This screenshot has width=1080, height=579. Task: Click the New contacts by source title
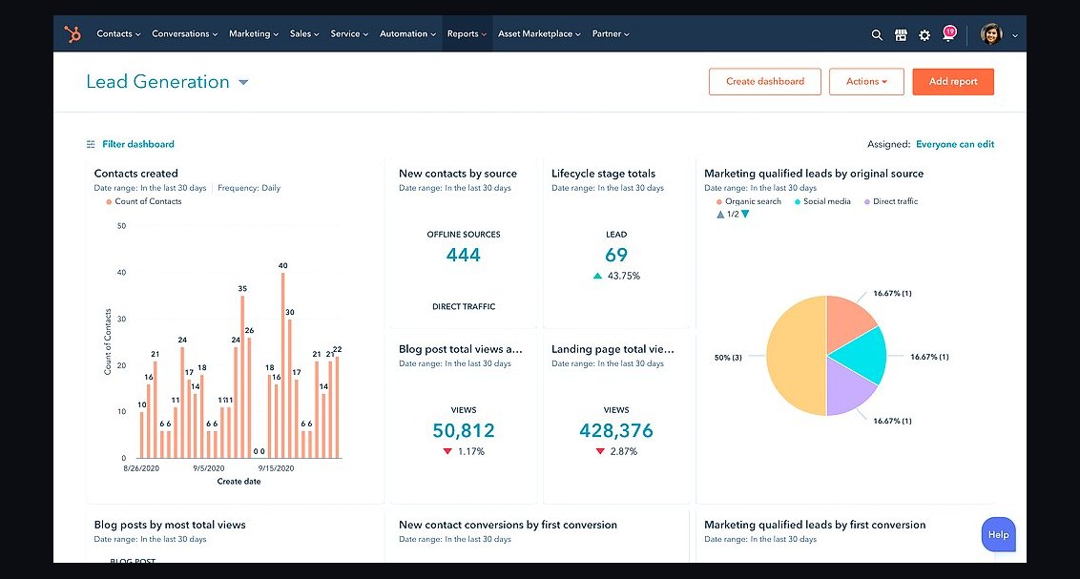(x=457, y=174)
